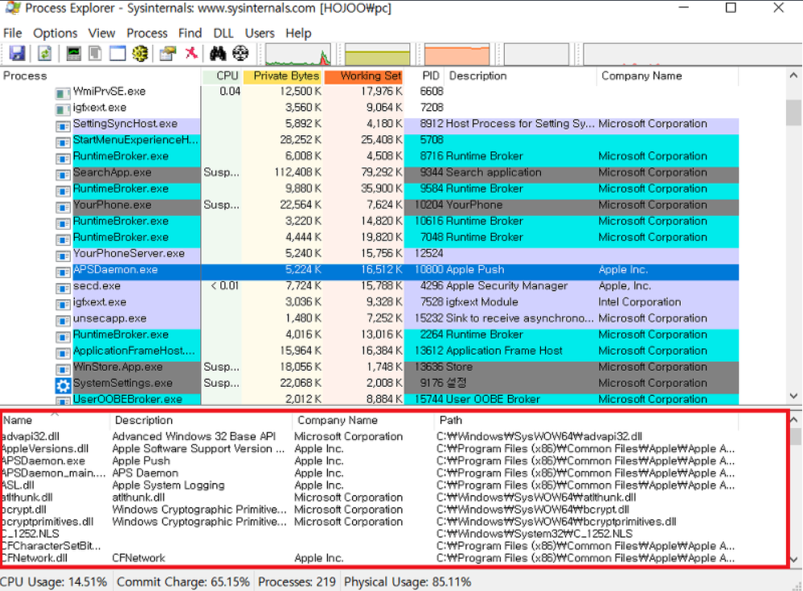Click the icon beside unsecapp.exe
Viewport: 803px width, 591px height.
coord(63,321)
